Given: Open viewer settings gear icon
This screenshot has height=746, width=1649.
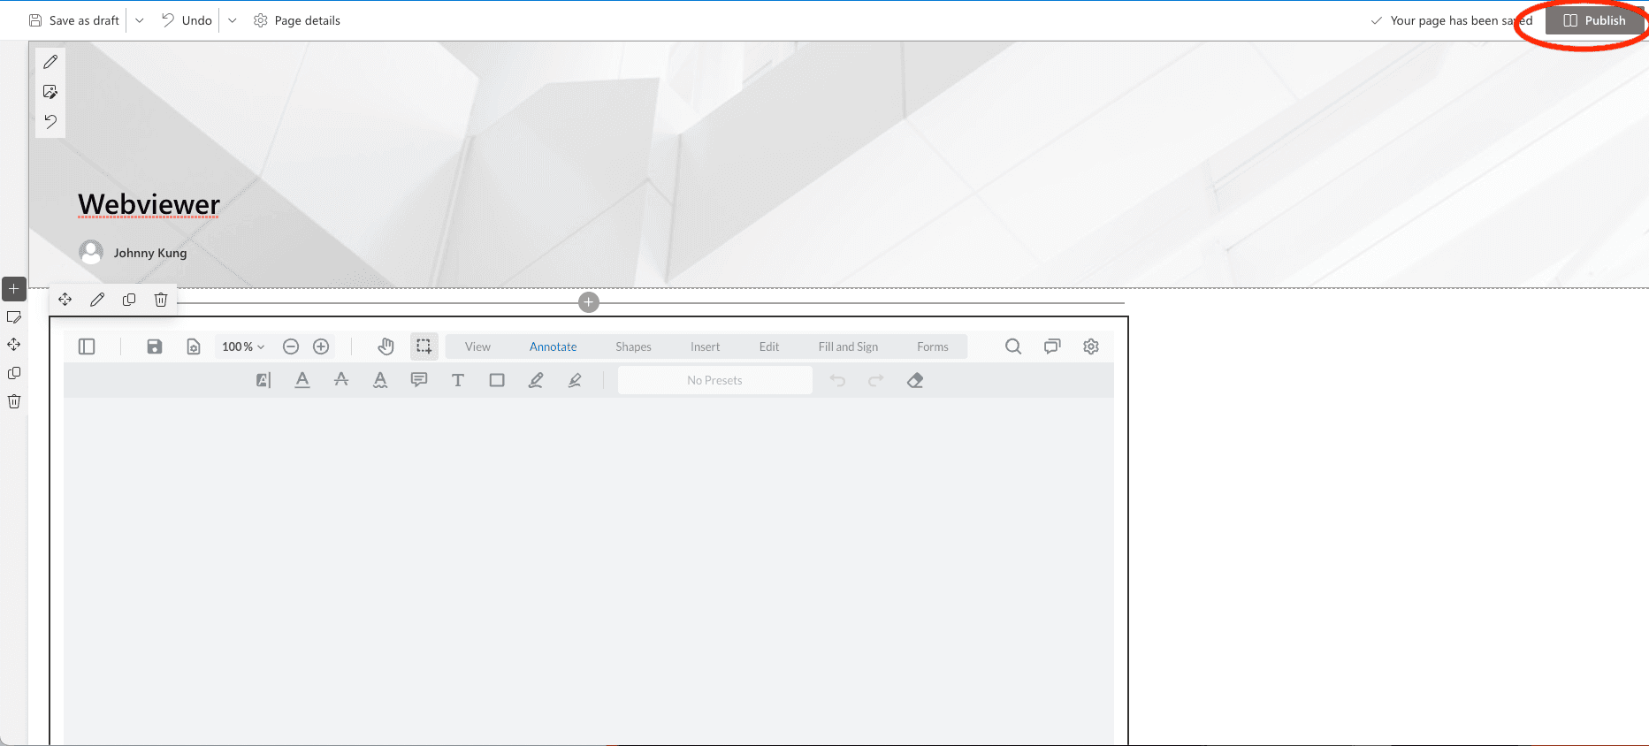Looking at the screenshot, I should pos(1091,346).
